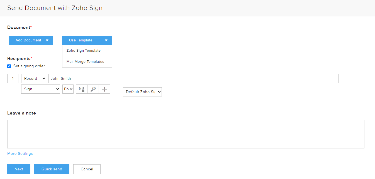Viewport: 375px width, 179px height.
Task: Open the Record recipient type dropdown
Action: (x=34, y=78)
